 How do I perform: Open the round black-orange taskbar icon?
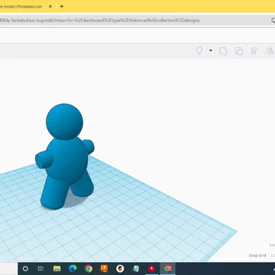[120, 269]
